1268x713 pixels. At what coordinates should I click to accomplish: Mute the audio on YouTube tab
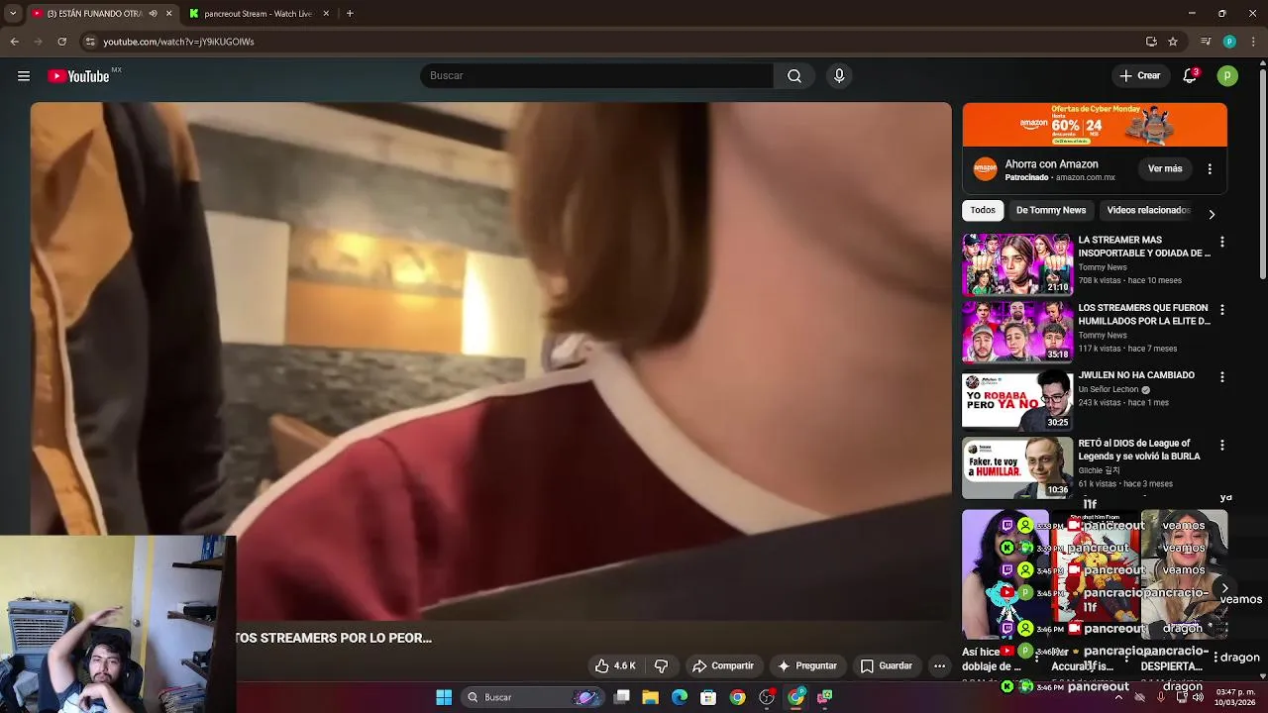click(x=153, y=14)
